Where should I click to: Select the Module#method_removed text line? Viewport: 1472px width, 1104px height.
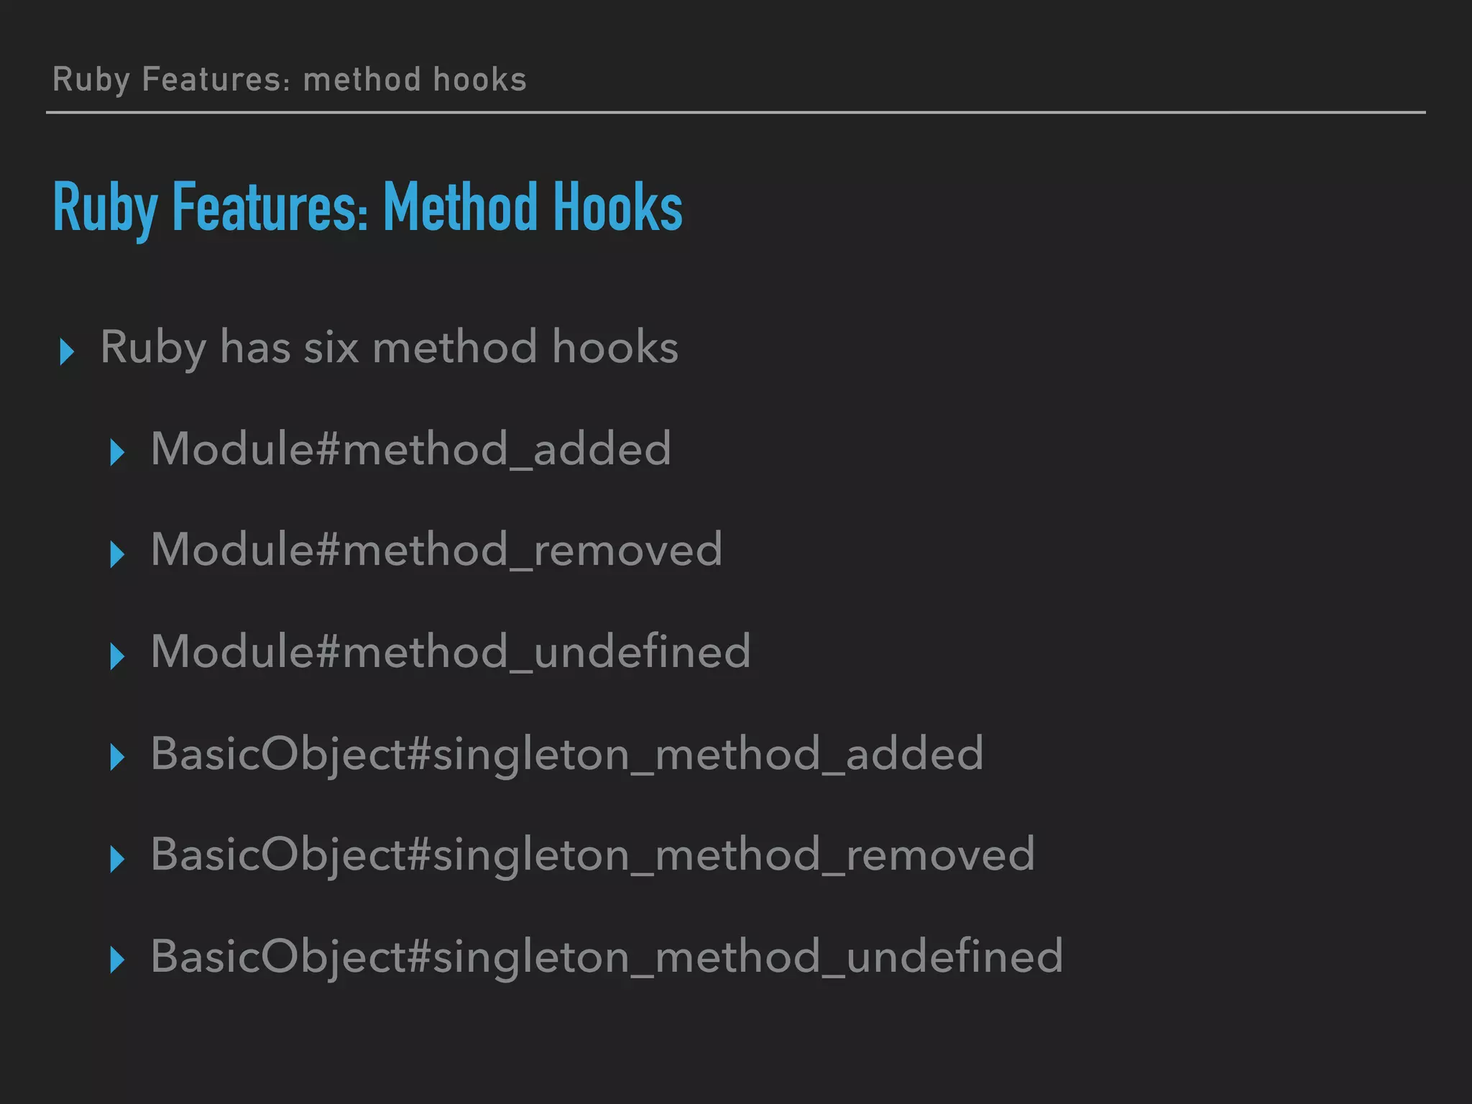click(x=436, y=551)
